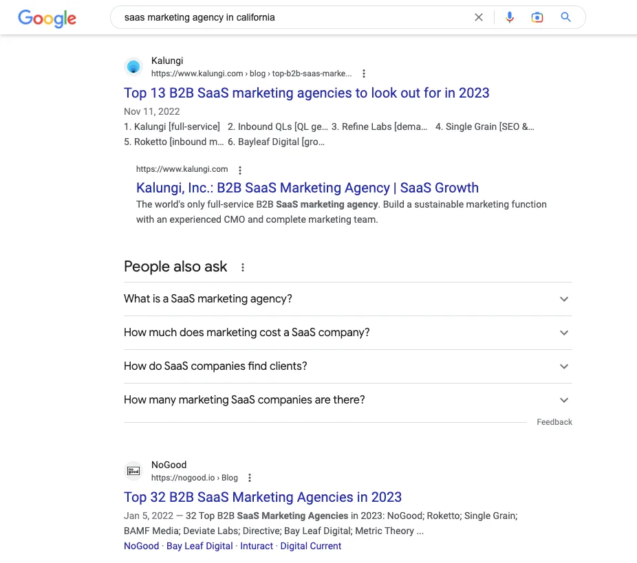Click the Kalungi site favicon

point(133,67)
